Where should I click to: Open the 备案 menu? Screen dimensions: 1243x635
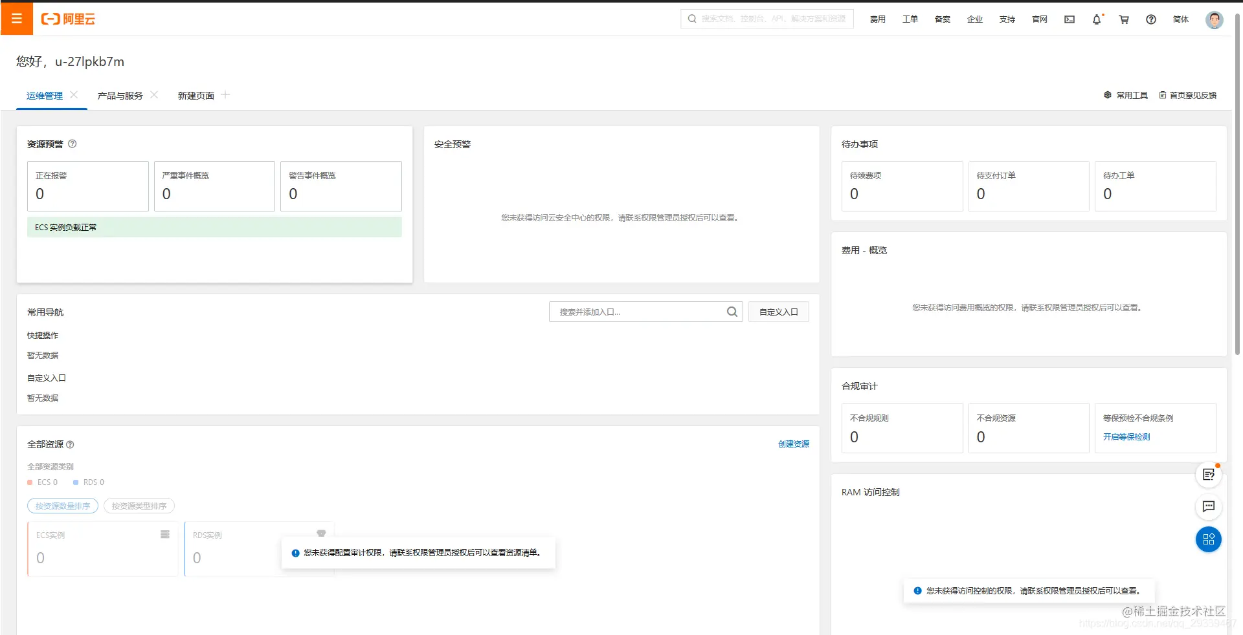(943, 19)
